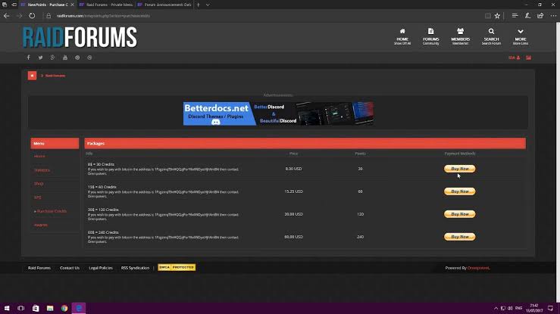Open reading view in Edge
Screen dimensions: 560x314
tap(487, 16)
